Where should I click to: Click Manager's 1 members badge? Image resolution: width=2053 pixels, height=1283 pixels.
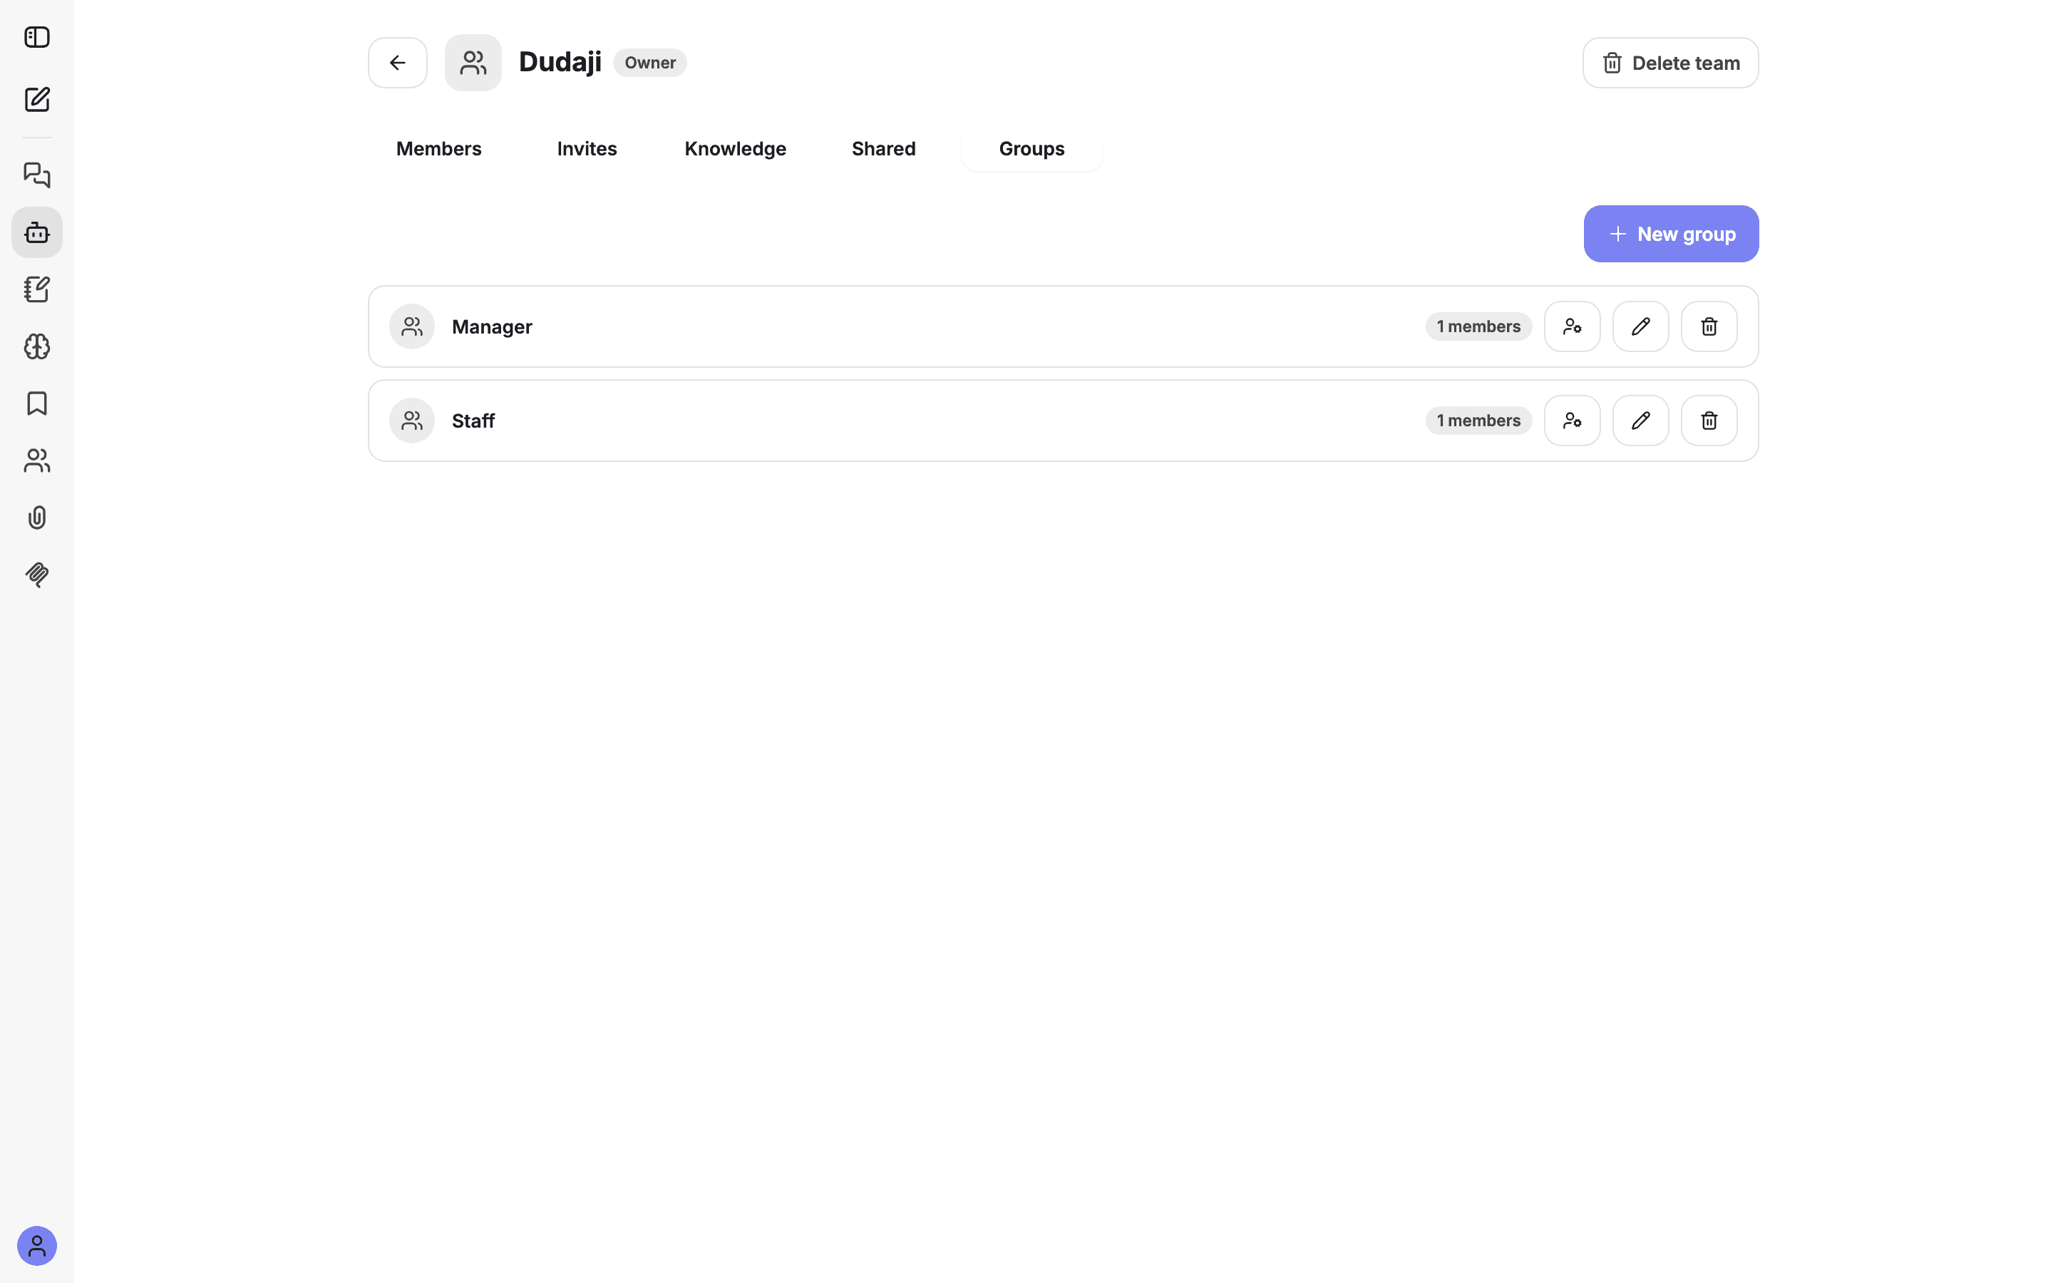click(1478, 326)
